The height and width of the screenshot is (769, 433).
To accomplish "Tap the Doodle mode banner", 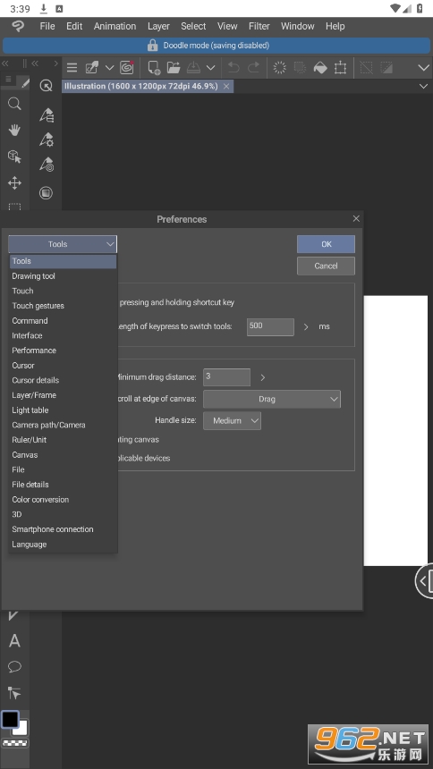I will pyautogui.click(x=216, y=45).
